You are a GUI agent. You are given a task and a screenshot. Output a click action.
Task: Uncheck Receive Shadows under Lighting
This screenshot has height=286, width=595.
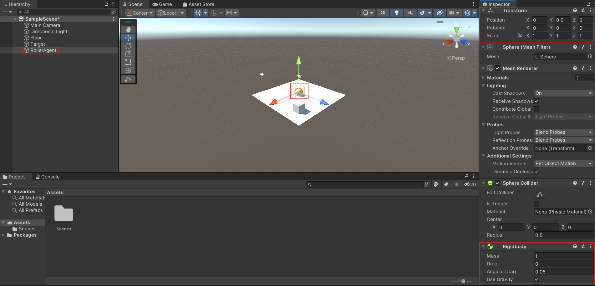pyautogui.click(x=537, y=101)
